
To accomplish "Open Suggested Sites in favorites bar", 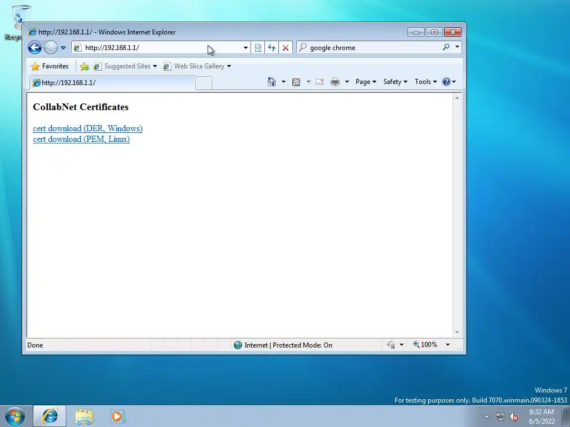I will pyautogui.click(x=125, y=66).
